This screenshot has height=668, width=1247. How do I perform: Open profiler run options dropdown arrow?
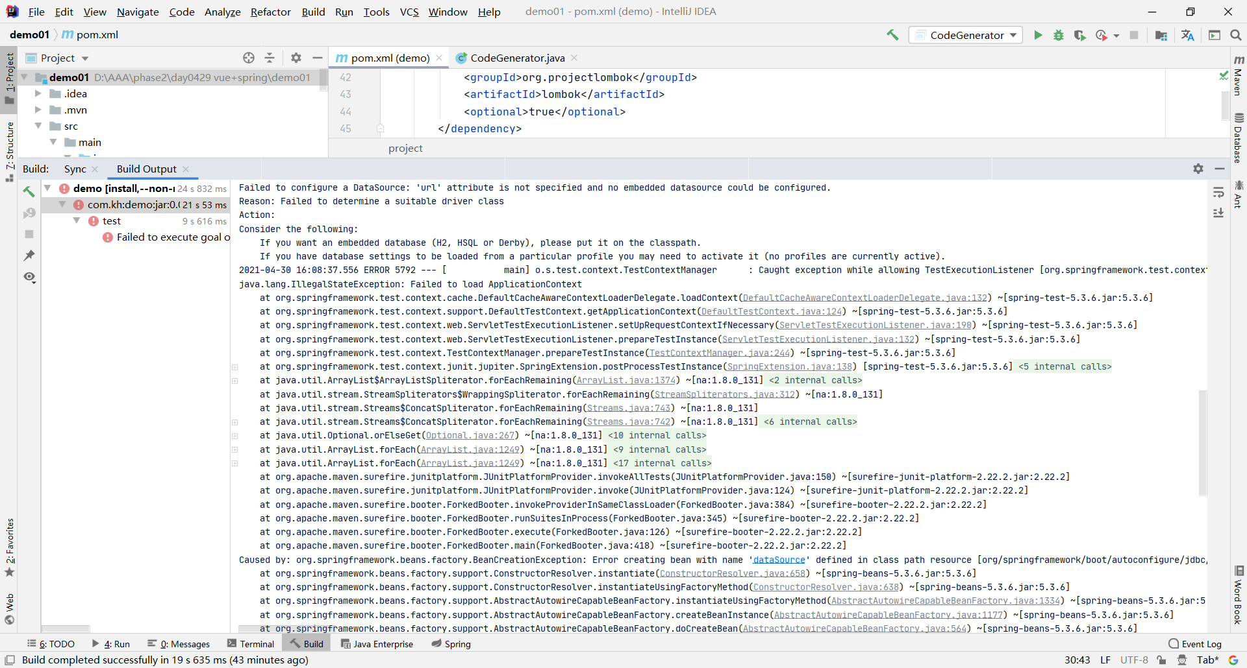tap(1116, 36)
